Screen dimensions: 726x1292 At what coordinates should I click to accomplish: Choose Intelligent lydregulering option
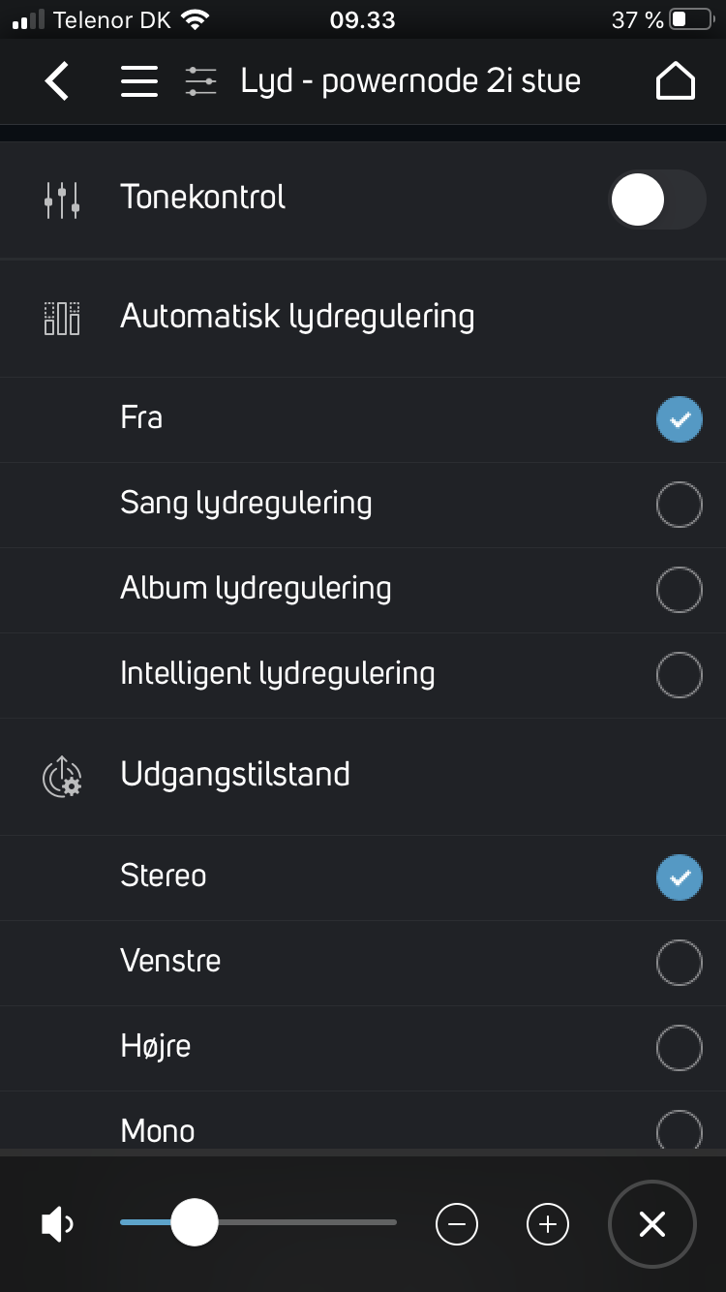point(679,675)
